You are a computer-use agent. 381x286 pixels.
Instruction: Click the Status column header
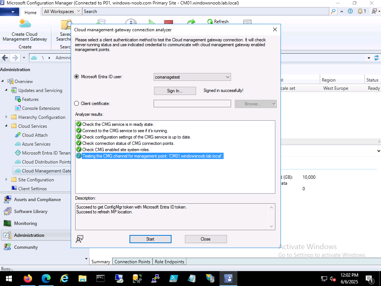(372, 80)
